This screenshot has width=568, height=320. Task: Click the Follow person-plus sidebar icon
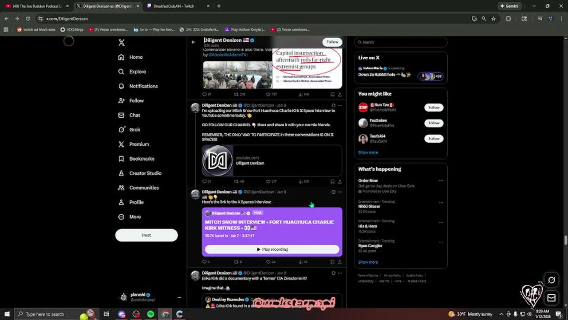121,101
